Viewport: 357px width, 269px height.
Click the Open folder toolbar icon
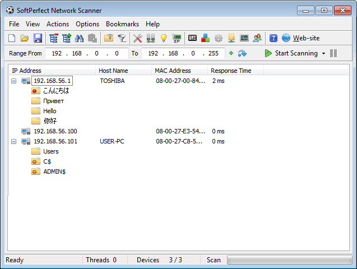(25, 38)
